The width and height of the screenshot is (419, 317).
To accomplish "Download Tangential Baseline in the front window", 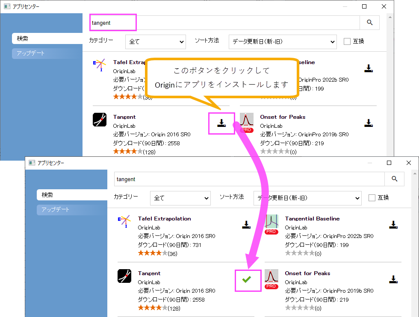I will coord(393,225).
